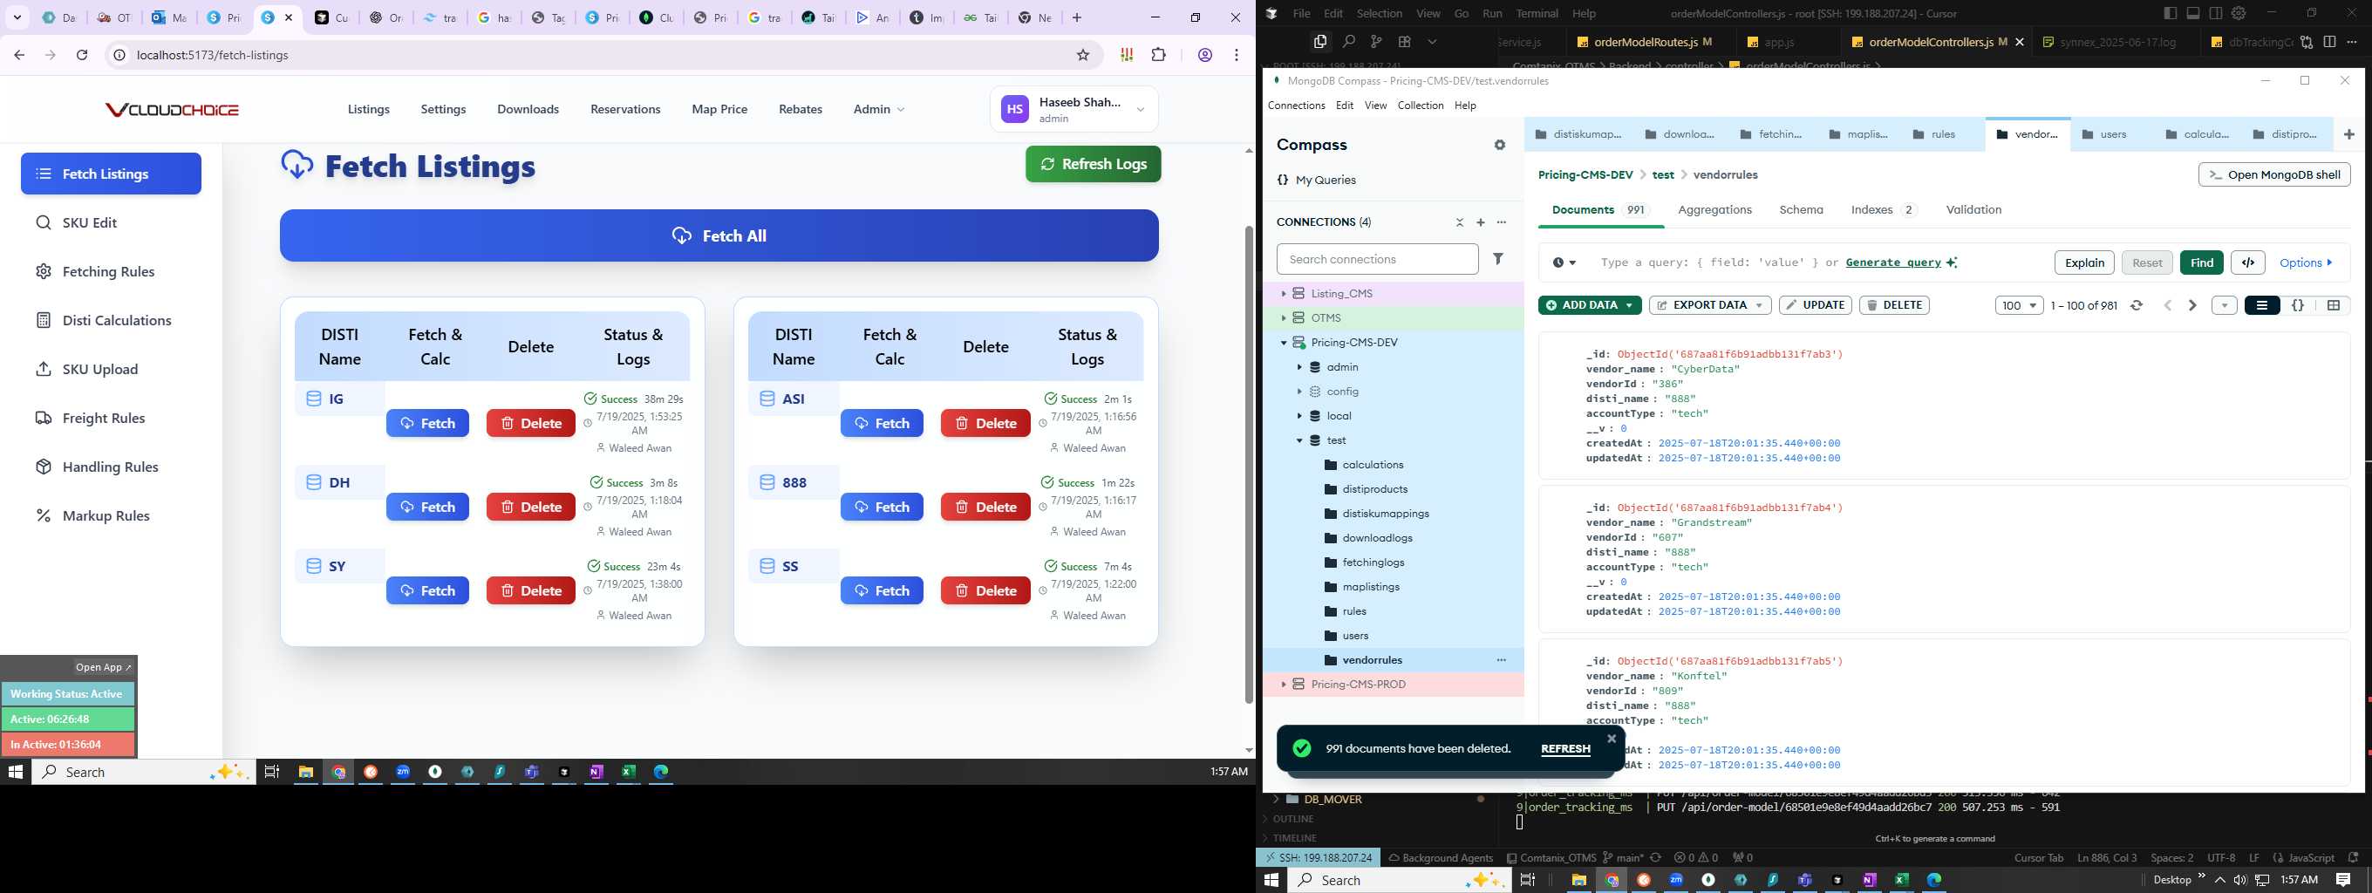Open the Collection menu in Compass
The height and width of the screenshot is (893, 2372).
1420,106
